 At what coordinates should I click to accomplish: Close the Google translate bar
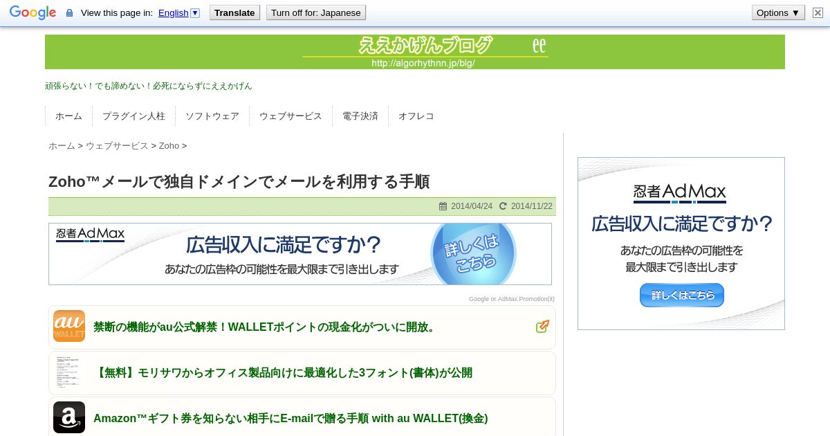tap(818, 12)
